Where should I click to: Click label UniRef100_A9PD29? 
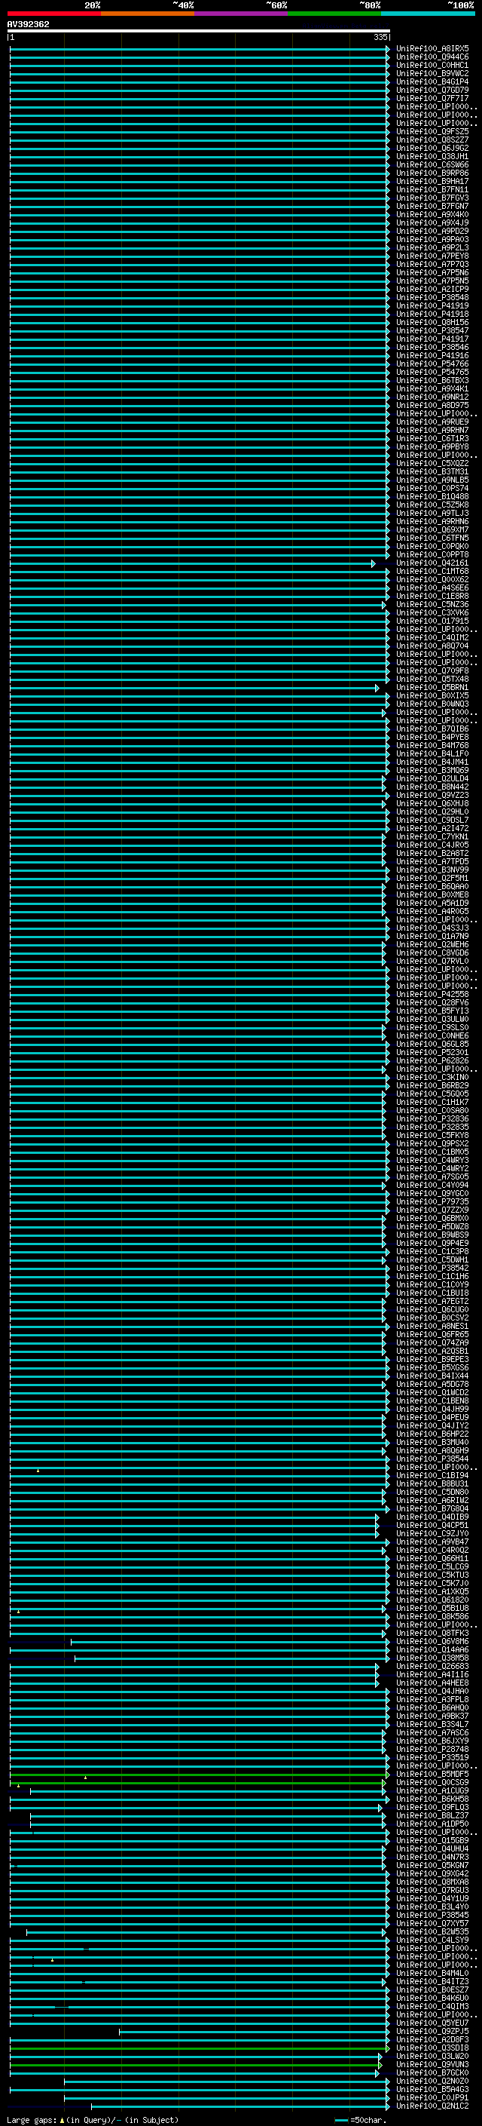click(x=432, y=231)
